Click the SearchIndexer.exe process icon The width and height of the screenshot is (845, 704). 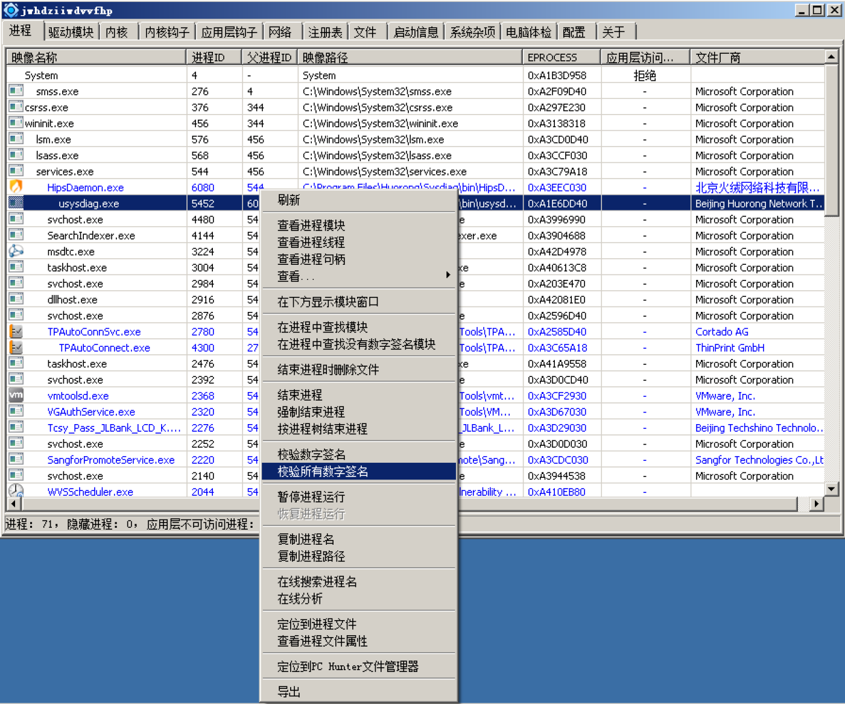pyautogui.click(x=16, y=235)
